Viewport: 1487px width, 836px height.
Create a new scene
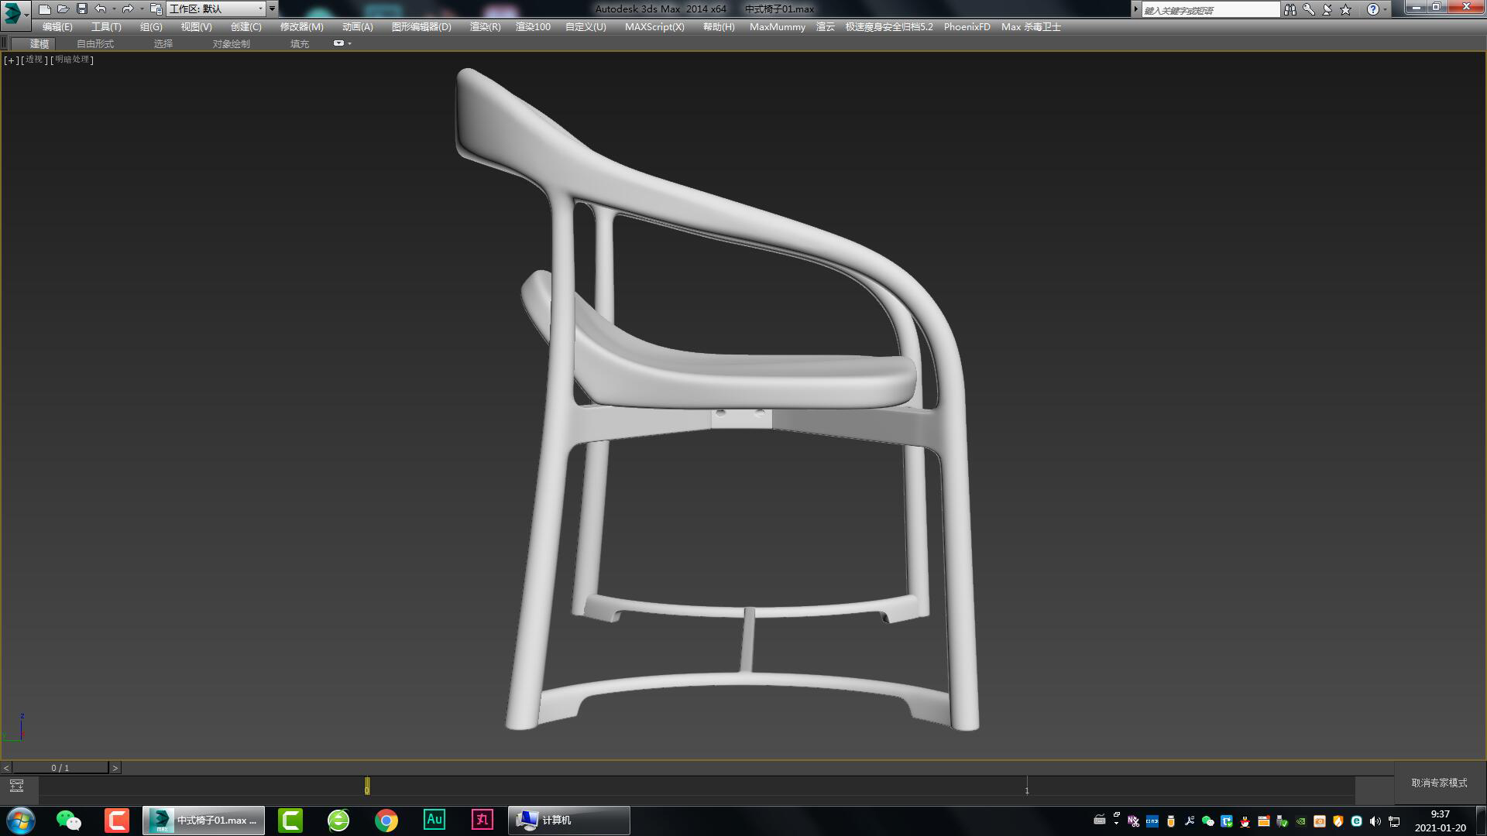(46, 9)
